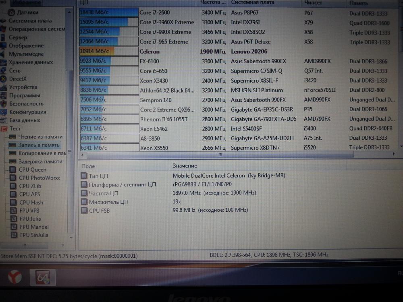Screen dimensions: 403x302
Task: Select the 18438 Мб/с result bar
Action: pos(109,12)
